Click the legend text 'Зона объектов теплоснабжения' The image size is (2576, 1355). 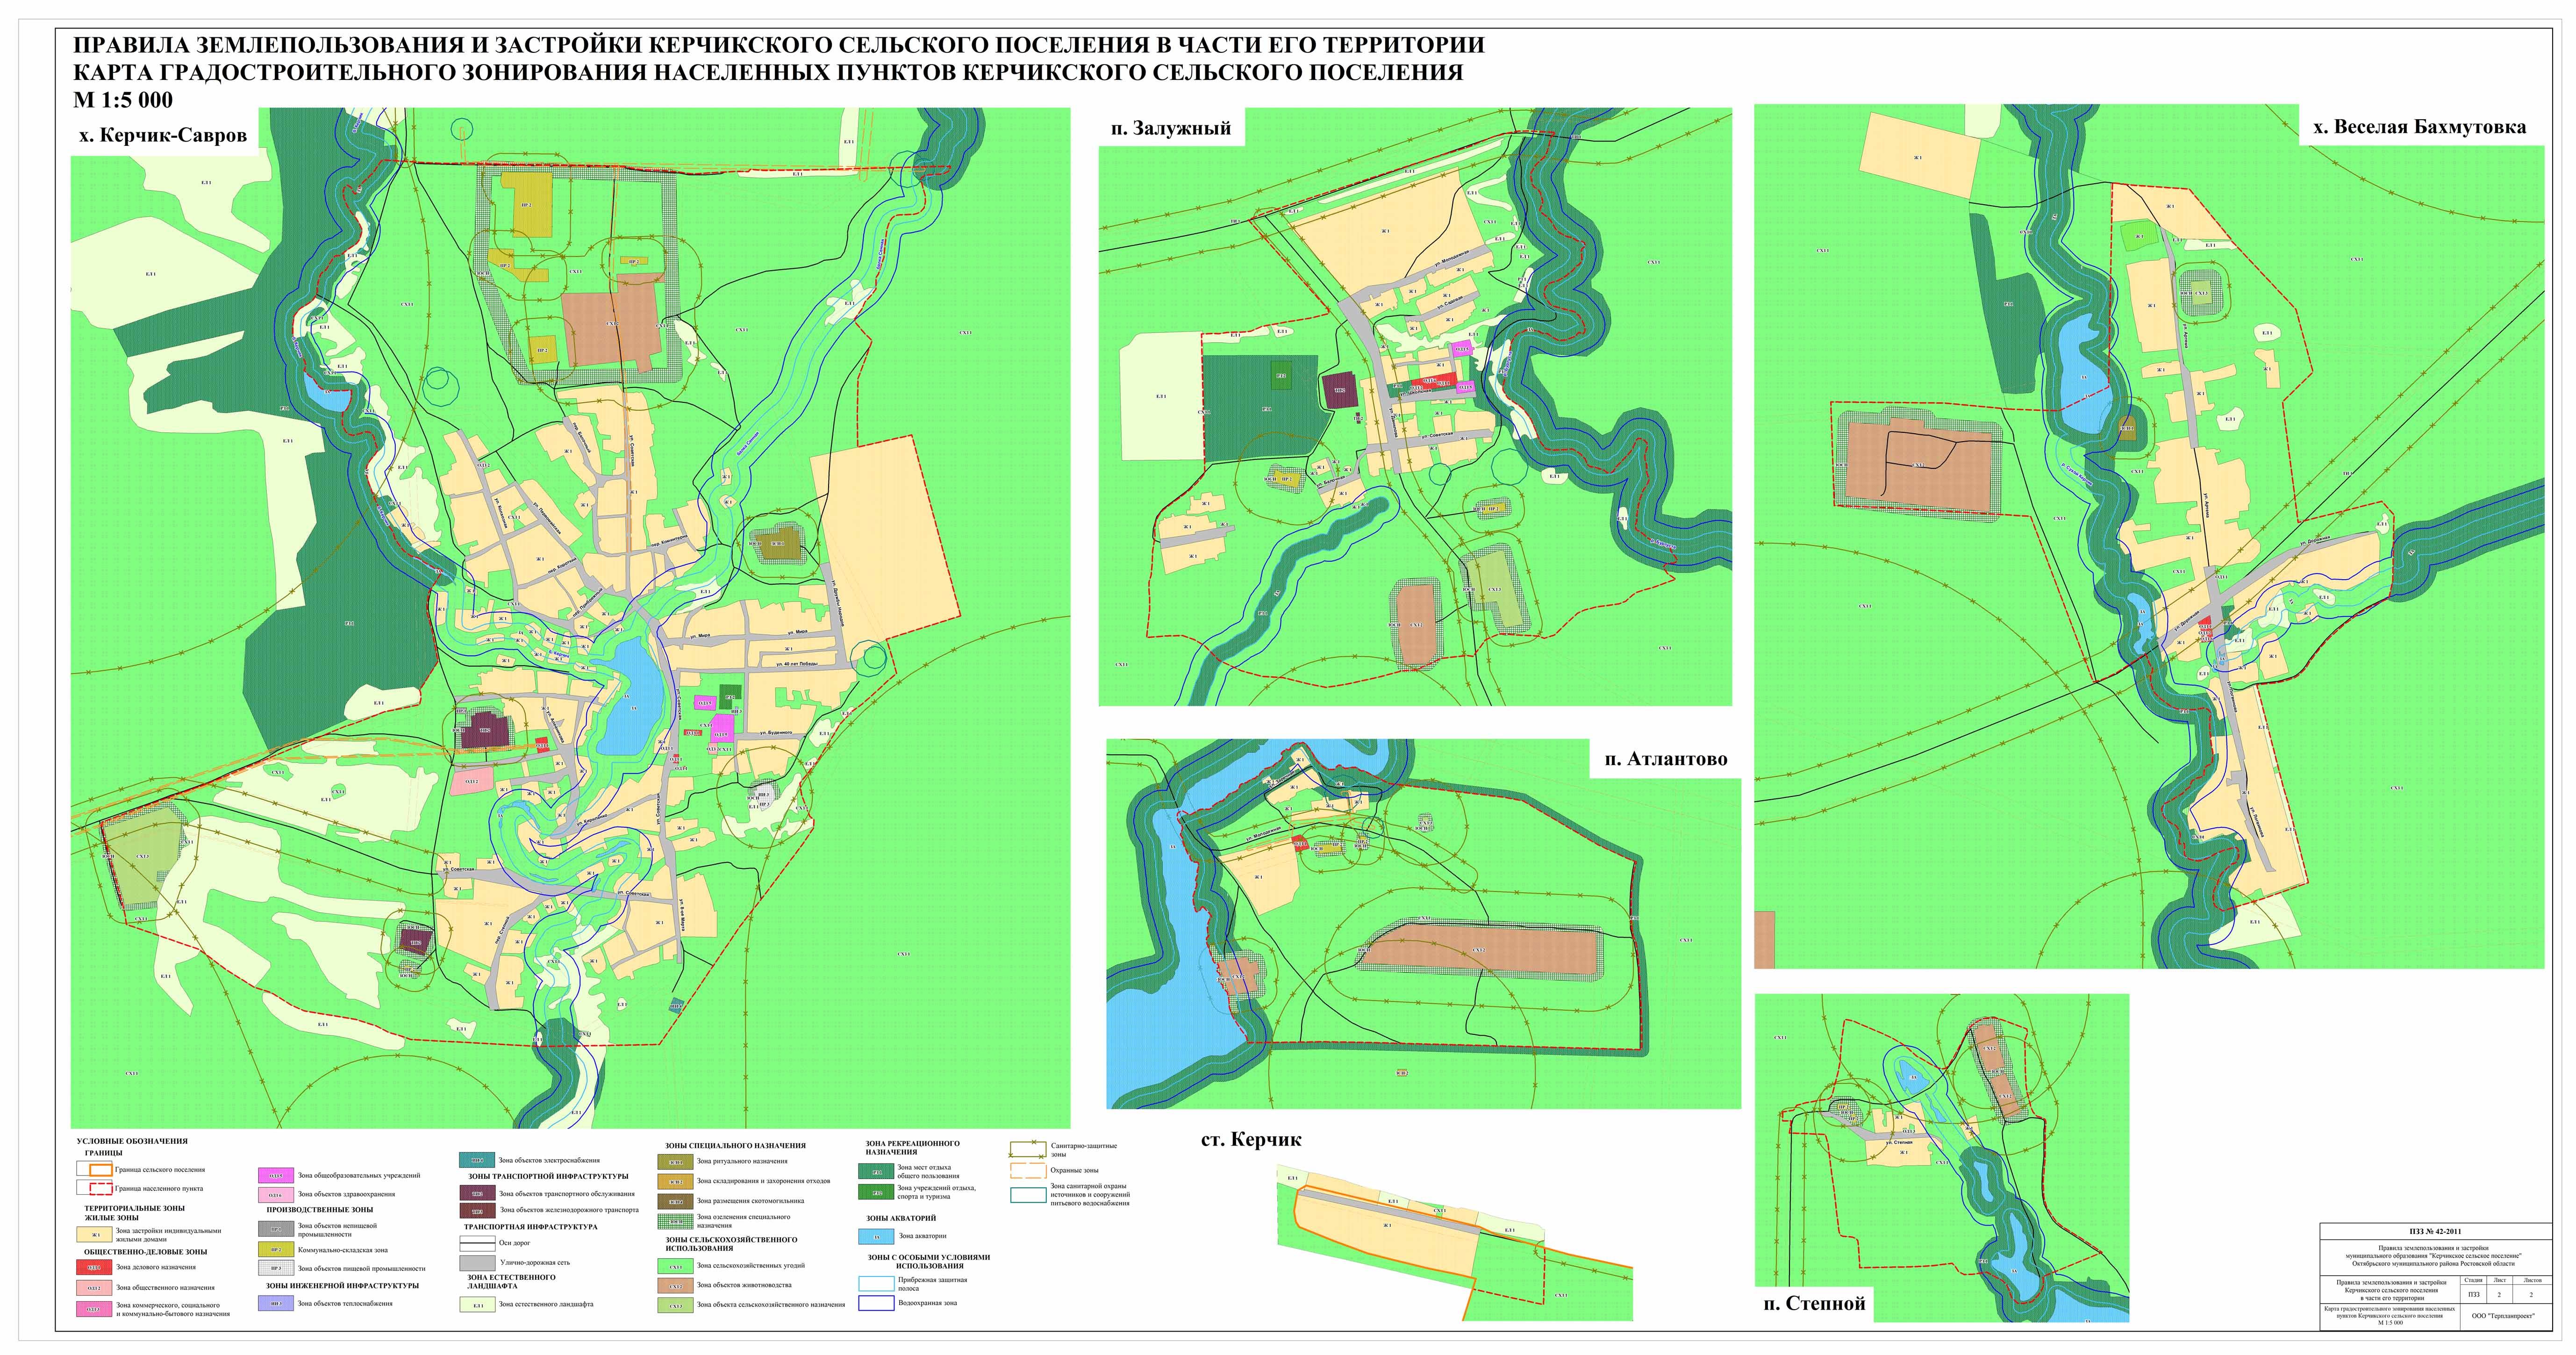(x=345, y=1303)
